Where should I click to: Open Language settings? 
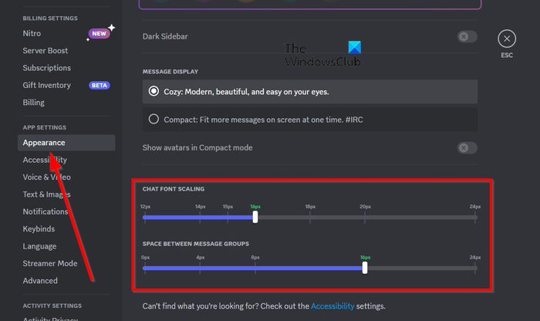click(39, 246)
